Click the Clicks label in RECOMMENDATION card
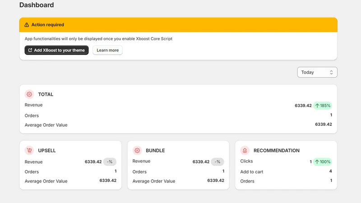The image size is (361, 203). [246, 161]
